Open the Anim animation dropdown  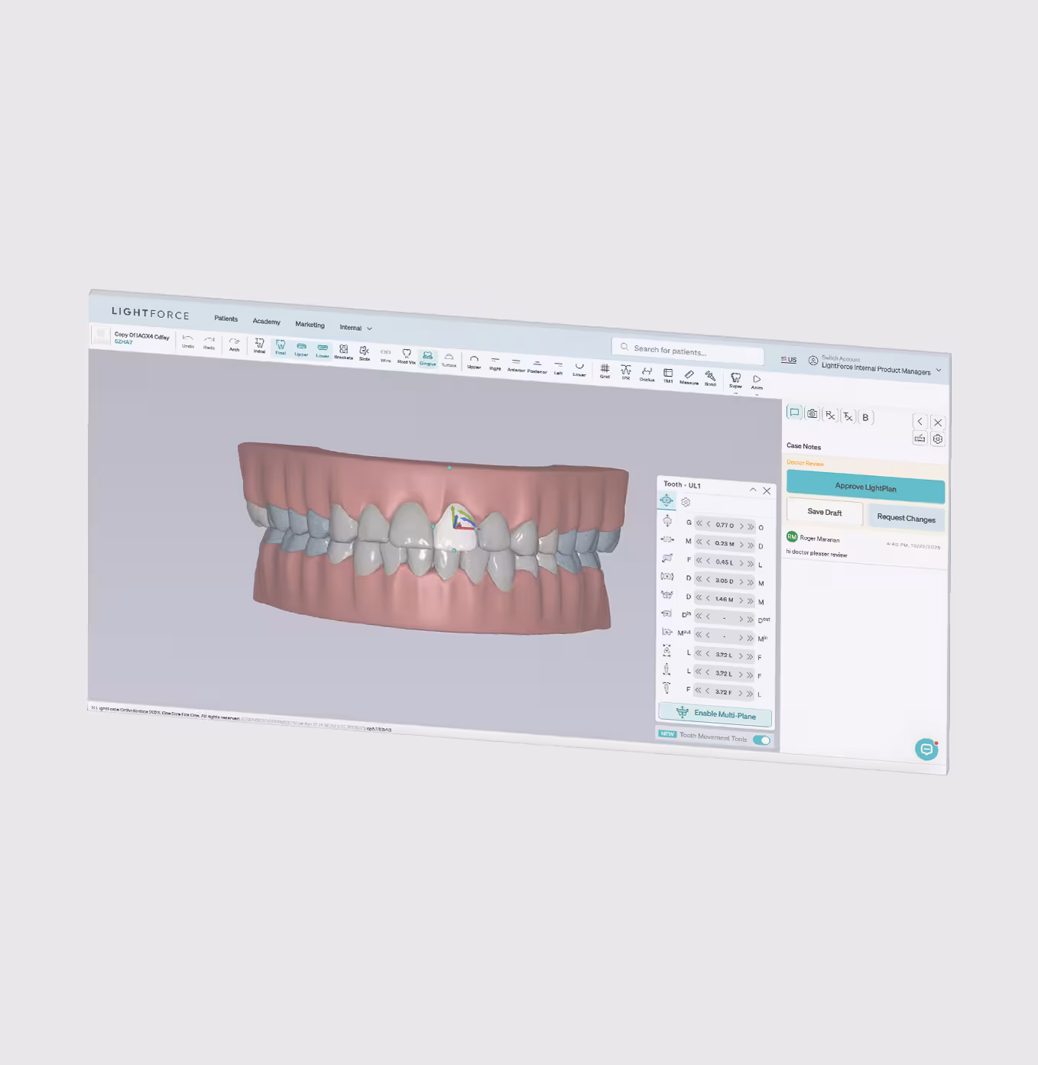coord(757,383)
